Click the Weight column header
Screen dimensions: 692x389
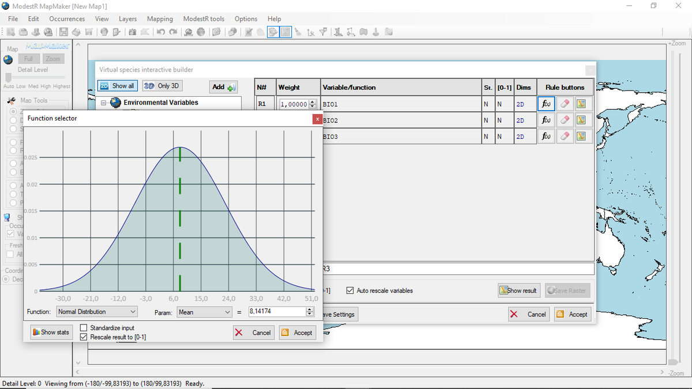[298, 88]
